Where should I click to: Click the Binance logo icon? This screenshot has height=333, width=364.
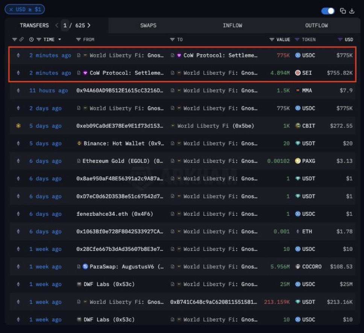tap(79, 143)
